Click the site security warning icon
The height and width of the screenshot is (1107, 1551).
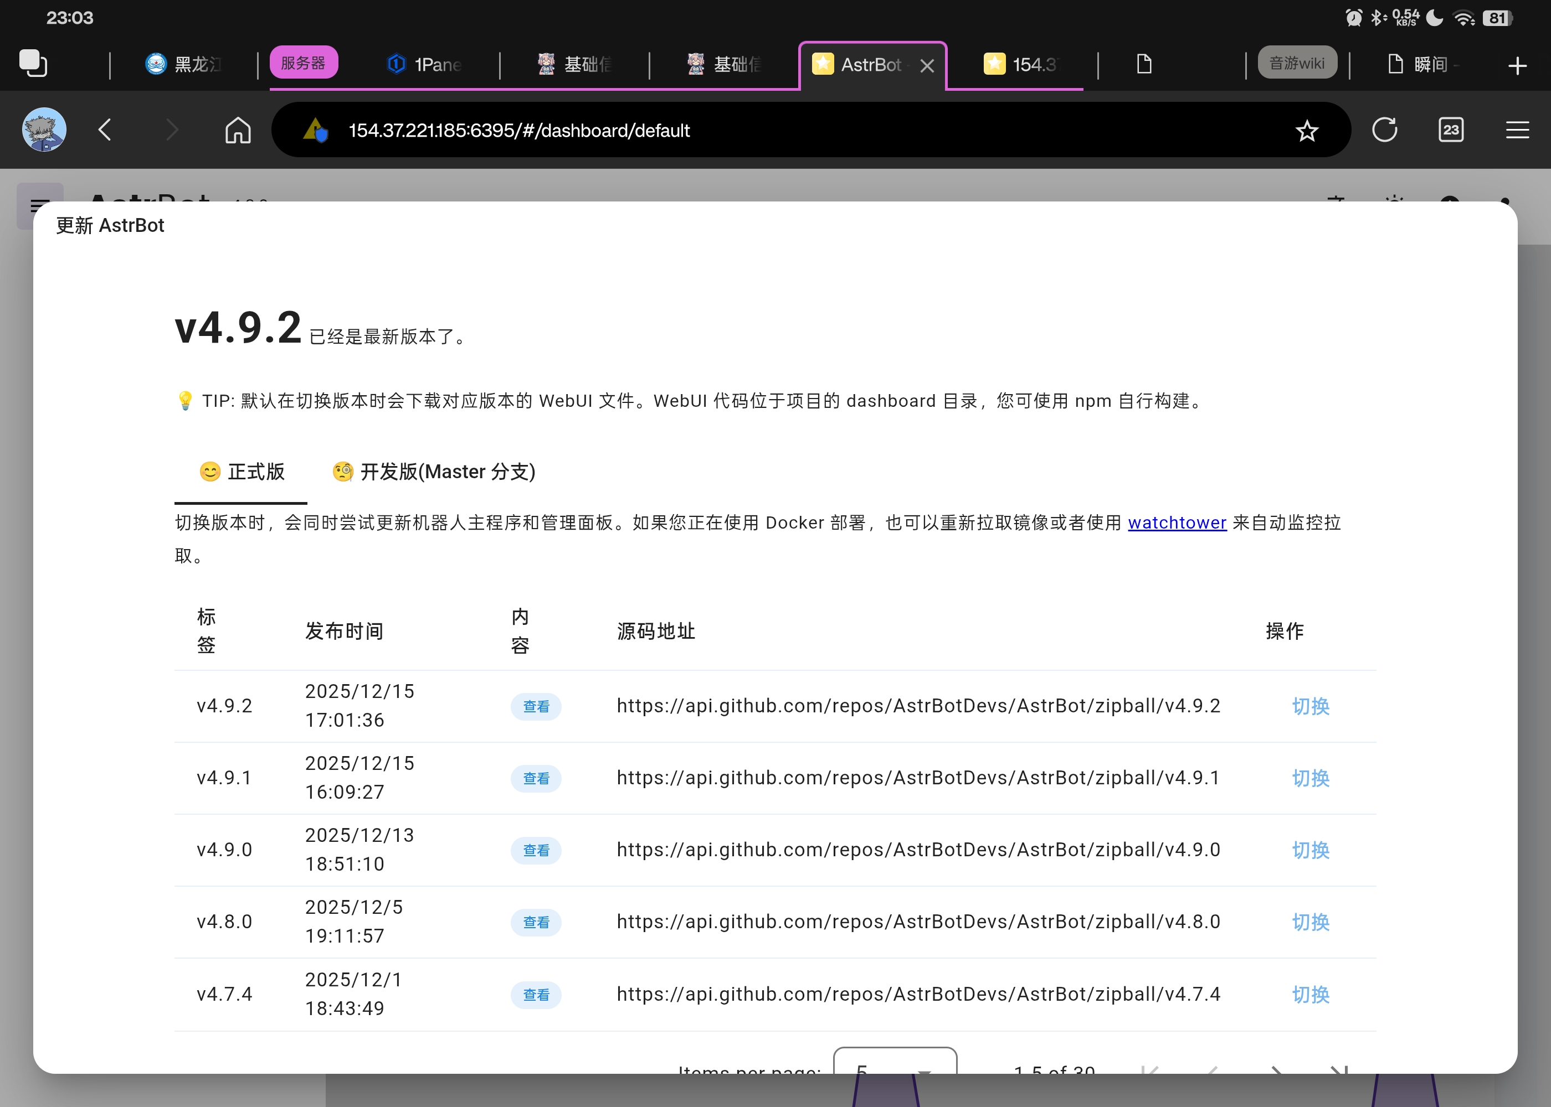315,130
